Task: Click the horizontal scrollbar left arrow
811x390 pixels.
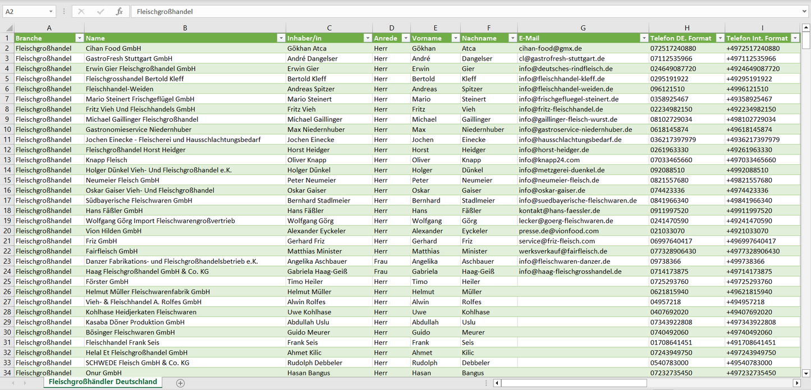Action: click(497, 383)
